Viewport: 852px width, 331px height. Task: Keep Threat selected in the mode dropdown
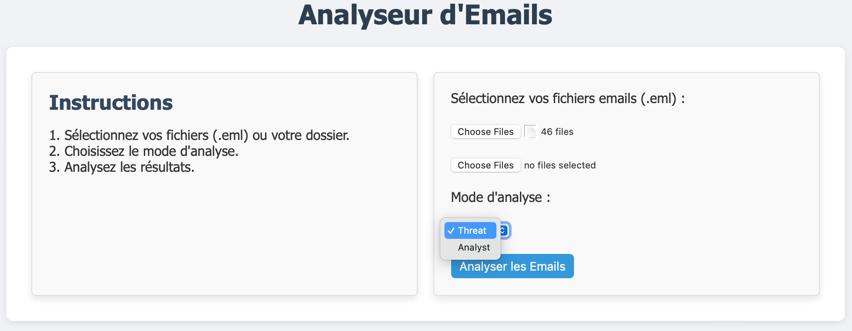point(471,230)
